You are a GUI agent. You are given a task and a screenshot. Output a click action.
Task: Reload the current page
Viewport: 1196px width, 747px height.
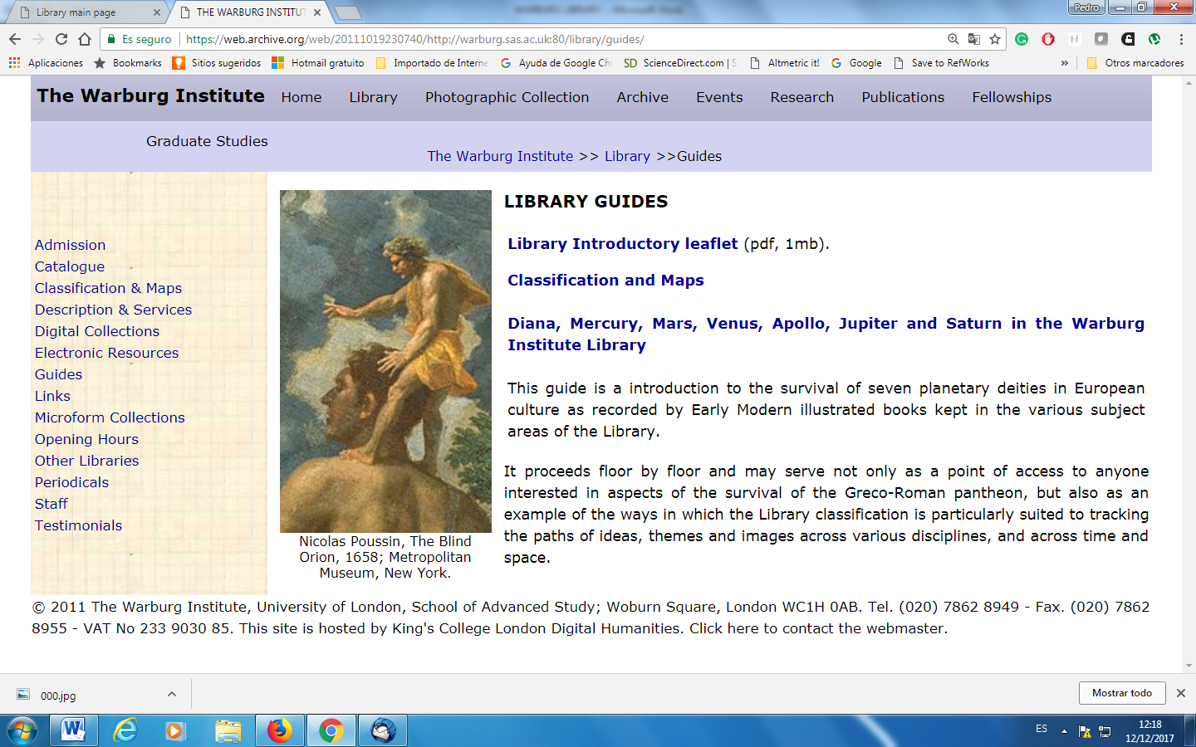coord(61,39)
